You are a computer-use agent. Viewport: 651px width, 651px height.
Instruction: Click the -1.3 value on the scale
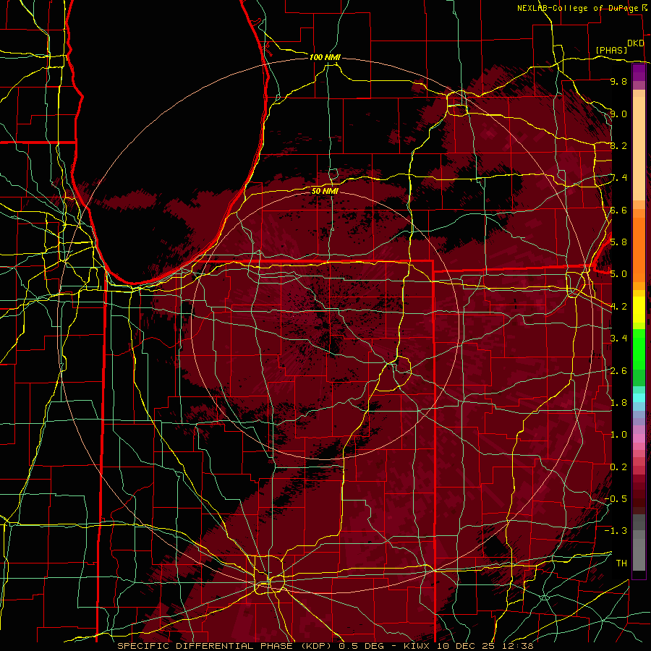click(x=616, y=531)
